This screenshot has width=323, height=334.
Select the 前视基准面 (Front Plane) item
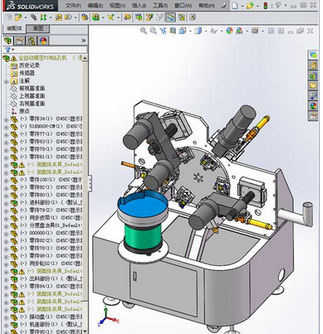[x=32, y=89]
